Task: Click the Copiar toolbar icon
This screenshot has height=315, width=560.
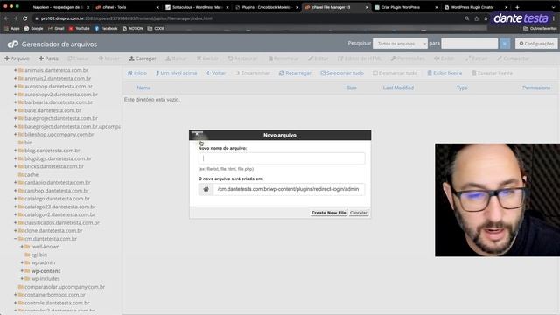Action: click(78, 59)
